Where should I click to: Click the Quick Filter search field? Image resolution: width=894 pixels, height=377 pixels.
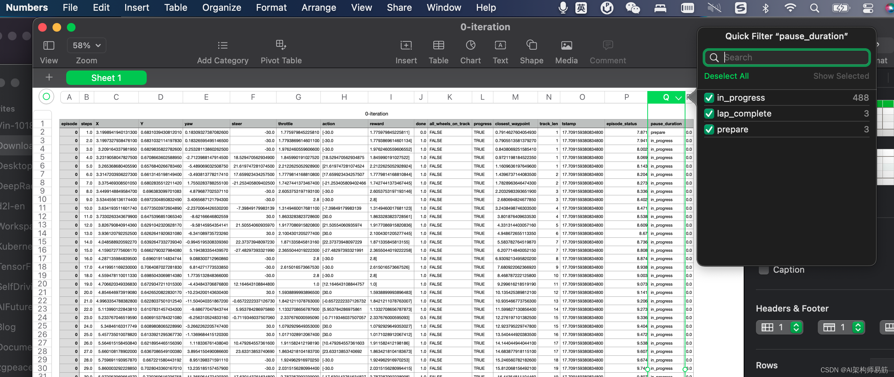(786, 58)
